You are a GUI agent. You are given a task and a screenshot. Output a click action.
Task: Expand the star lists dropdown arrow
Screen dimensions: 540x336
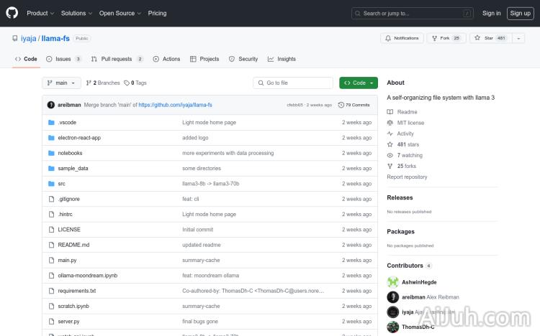tap(519, 38)
